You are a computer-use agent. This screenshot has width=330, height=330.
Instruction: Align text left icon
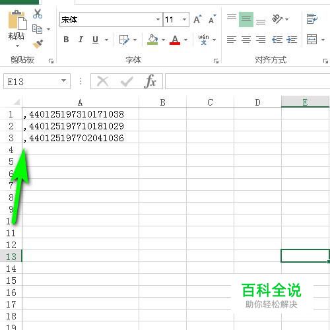click(x=232, y=40)
